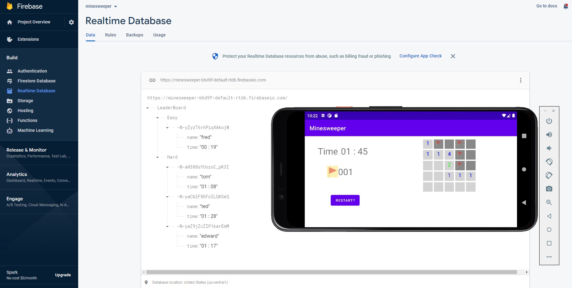Collapse the Easy node
572x288 pixels.
tap(158, 118)
